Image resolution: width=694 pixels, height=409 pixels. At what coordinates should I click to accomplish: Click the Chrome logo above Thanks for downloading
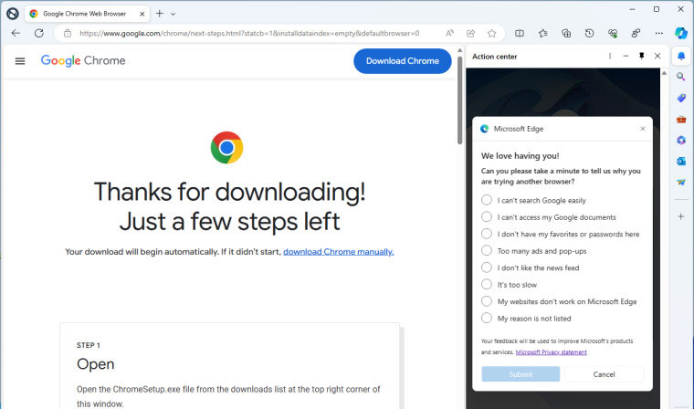[x=226, y=147]
